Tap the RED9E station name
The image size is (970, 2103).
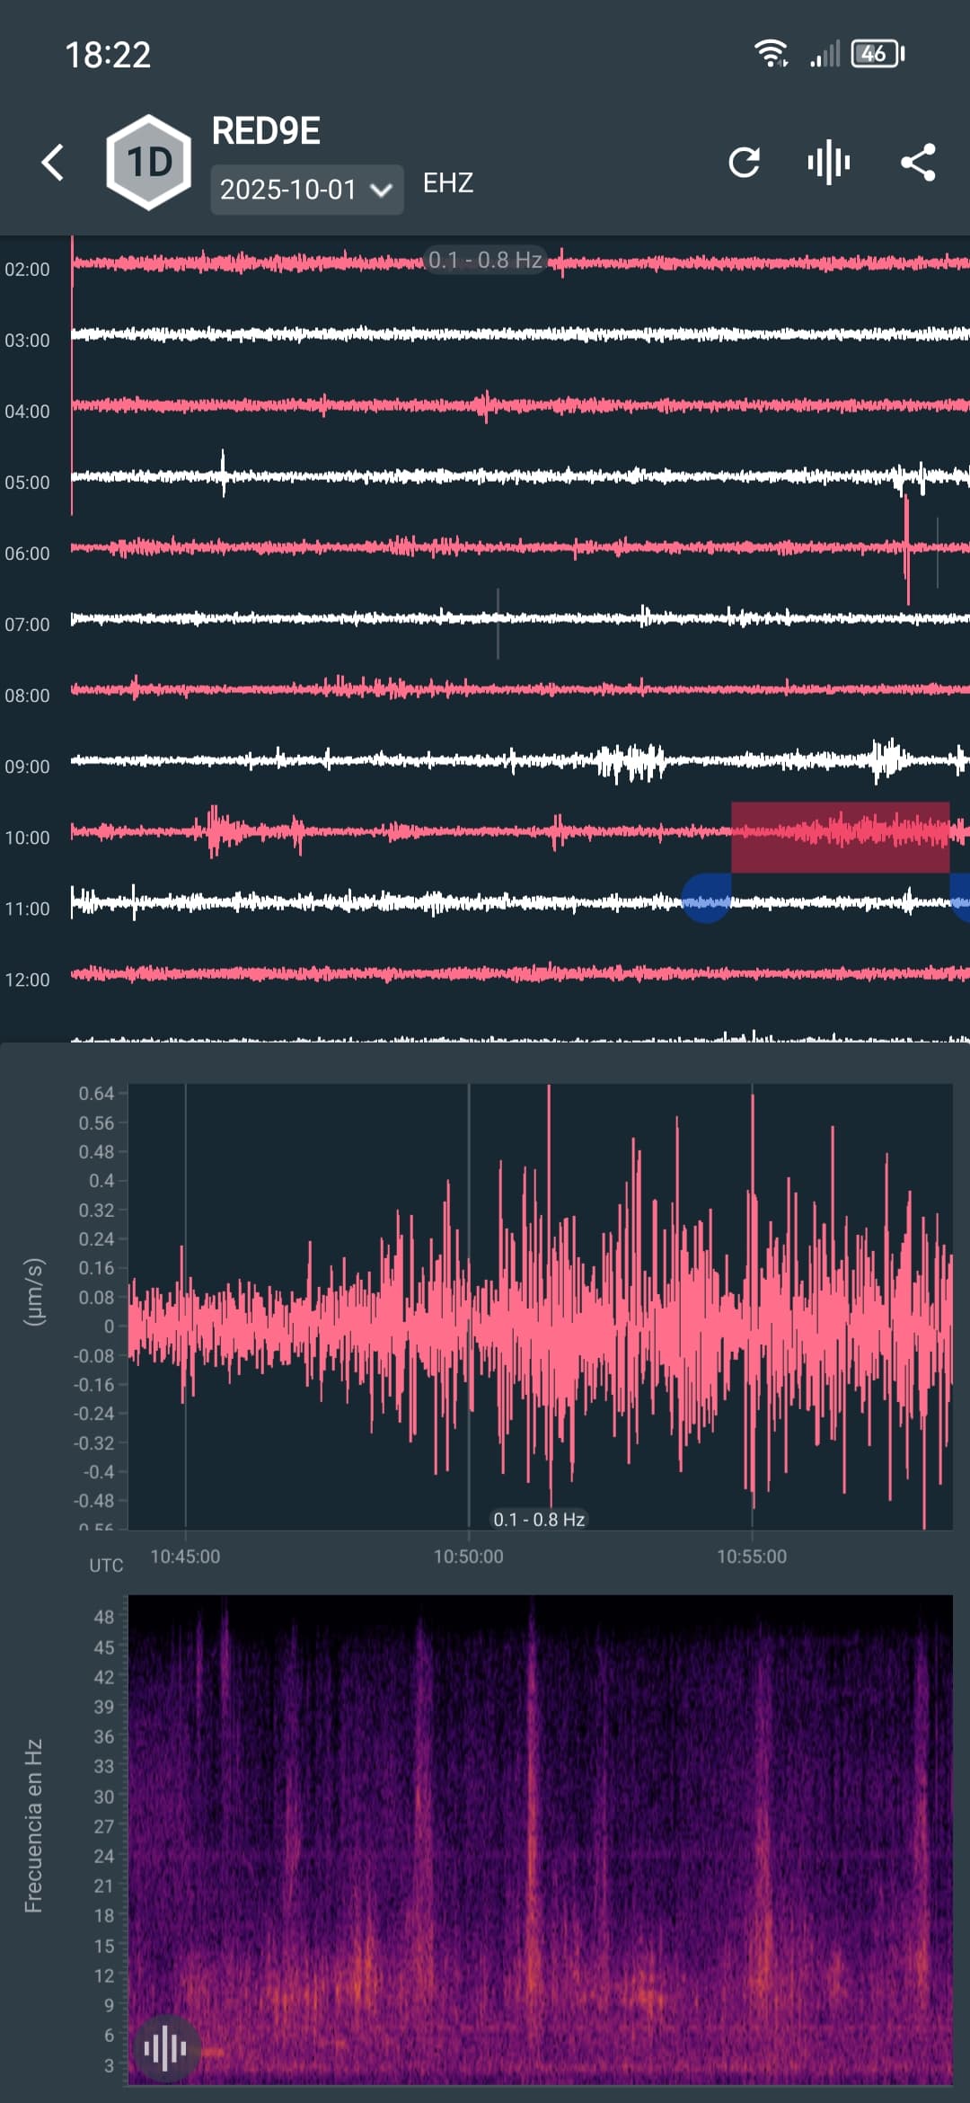(x=266, y=131)
